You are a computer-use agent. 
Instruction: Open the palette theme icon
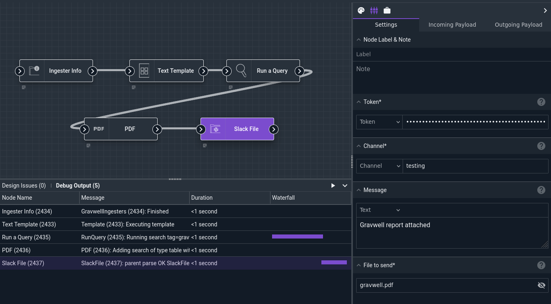pyautogui.click(x=361, y=11)
